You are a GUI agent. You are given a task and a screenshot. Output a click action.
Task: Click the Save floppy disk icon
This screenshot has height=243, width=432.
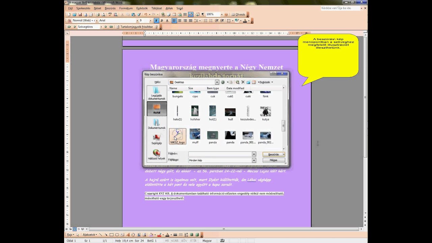coord(80,15)
